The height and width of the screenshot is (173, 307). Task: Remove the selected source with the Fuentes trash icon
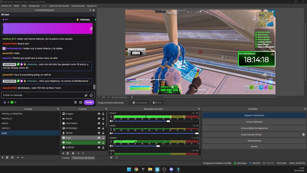click(68, 153)
